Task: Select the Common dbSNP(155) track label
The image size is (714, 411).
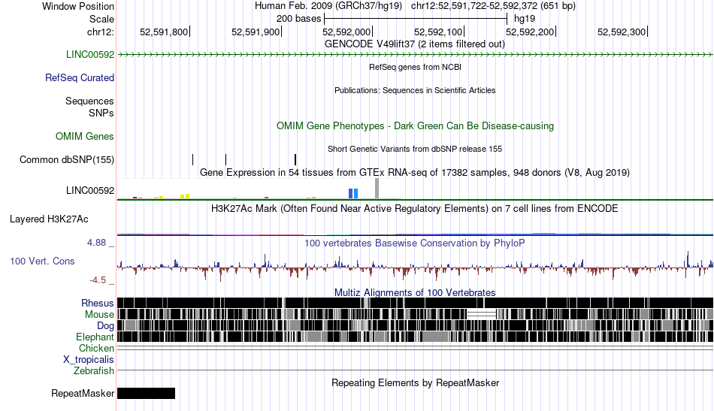Action: 67,160
